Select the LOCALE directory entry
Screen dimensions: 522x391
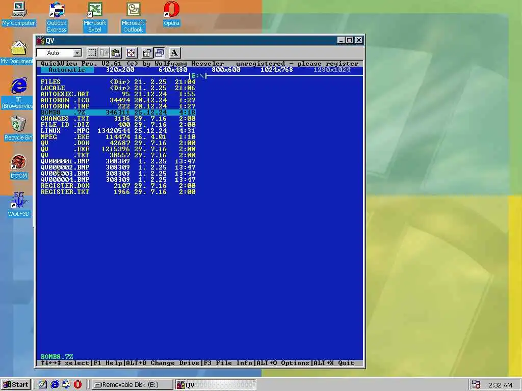[118, 88]
